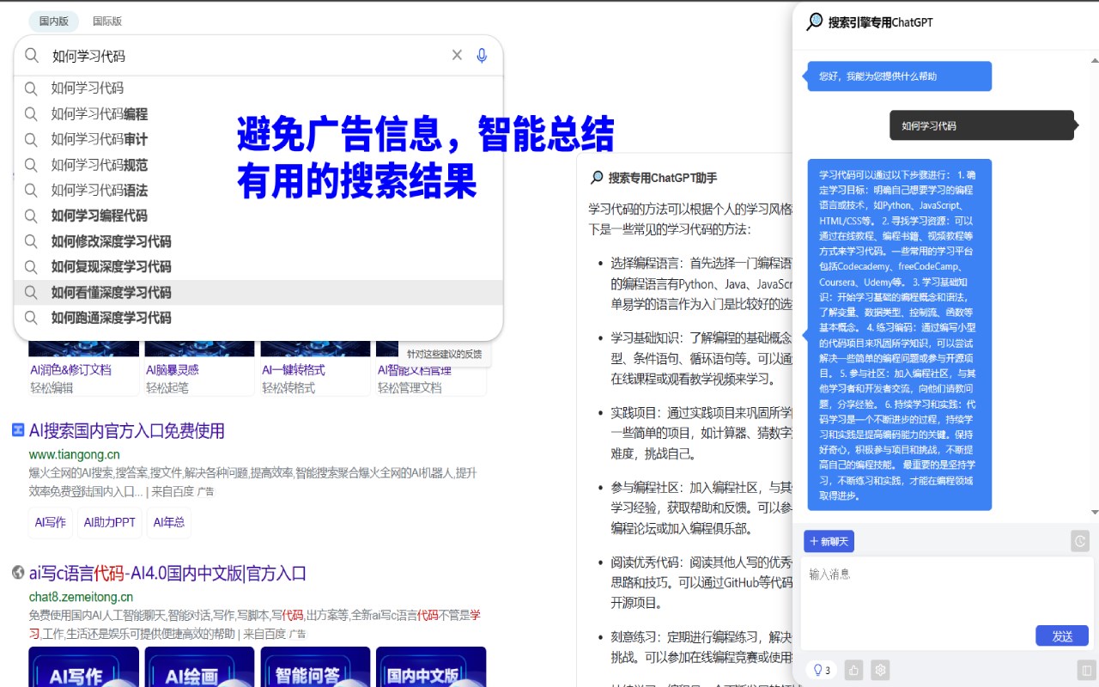Viewport: 1099px width, 687px height.
Task: Select suggestion 如何修改深度学习代码
Action: [258, 241]
